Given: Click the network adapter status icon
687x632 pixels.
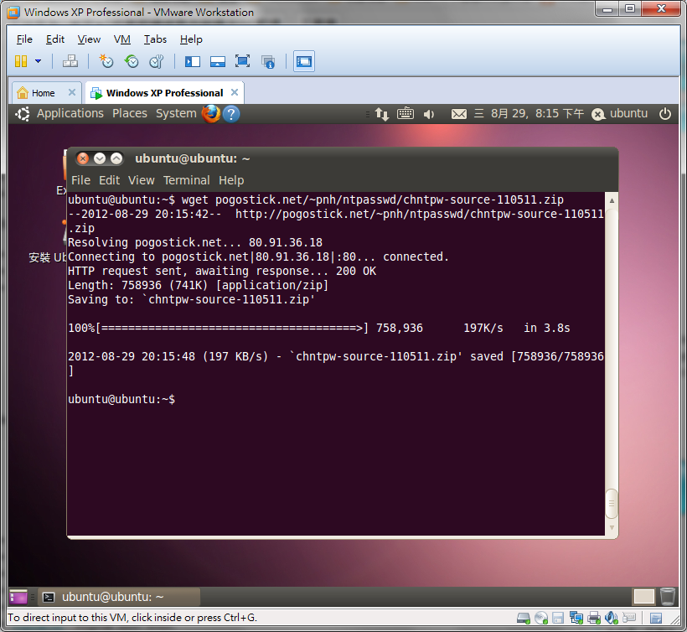Looking at the screenshot, I should point(576,618).
